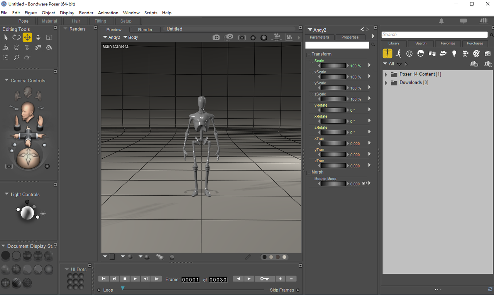494x295 pixels.
Task: Select the Translate In/Out tool
Action: (x=38, y=37)
